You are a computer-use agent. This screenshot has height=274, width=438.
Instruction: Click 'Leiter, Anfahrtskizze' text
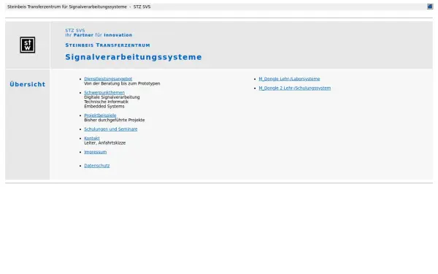(104, 142)
